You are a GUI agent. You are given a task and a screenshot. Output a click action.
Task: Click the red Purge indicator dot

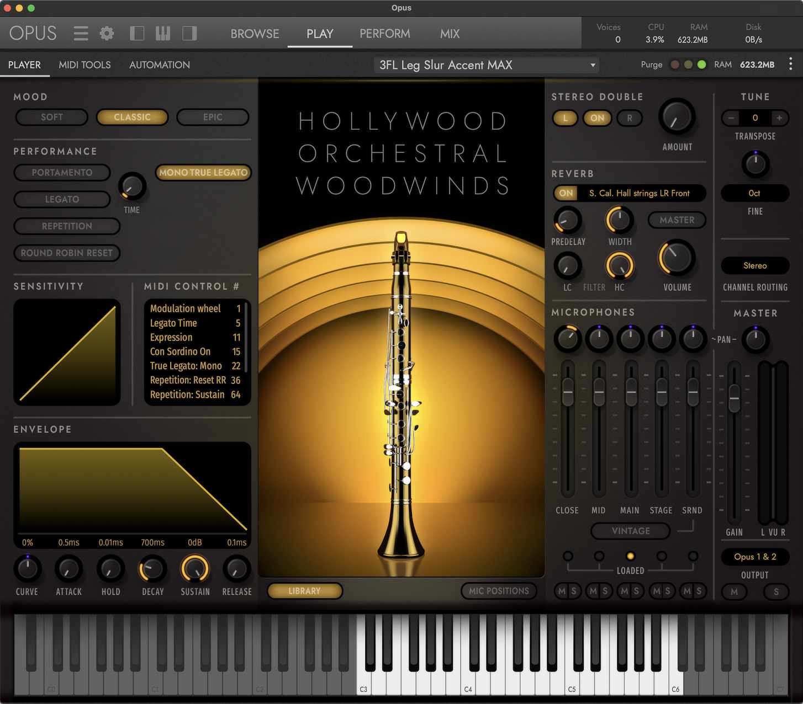(x=675, y=65)
